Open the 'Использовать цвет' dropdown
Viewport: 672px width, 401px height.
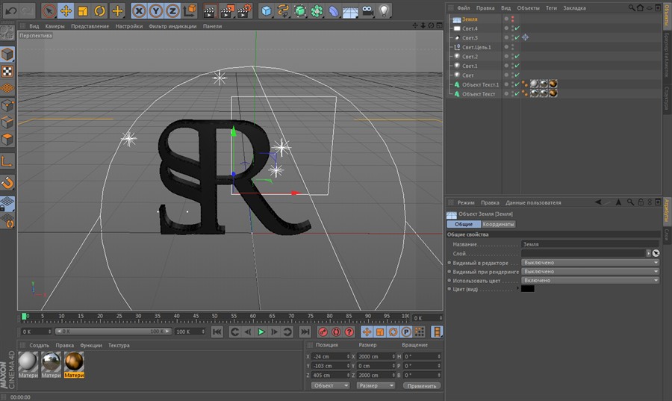[590, 280]
